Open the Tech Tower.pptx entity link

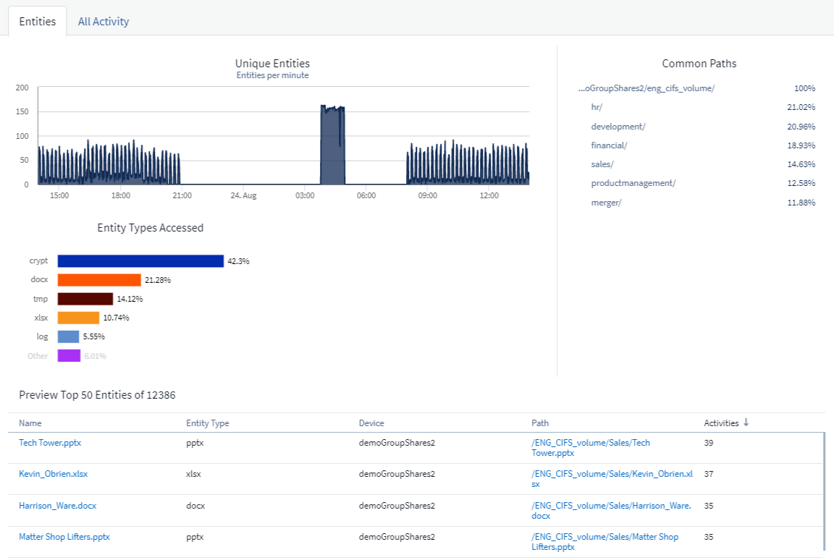pos(45,443)
